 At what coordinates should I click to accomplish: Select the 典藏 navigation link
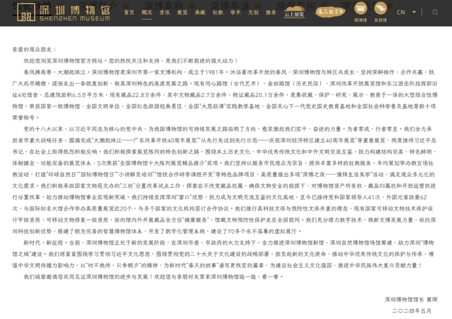[x=200, y=13]
